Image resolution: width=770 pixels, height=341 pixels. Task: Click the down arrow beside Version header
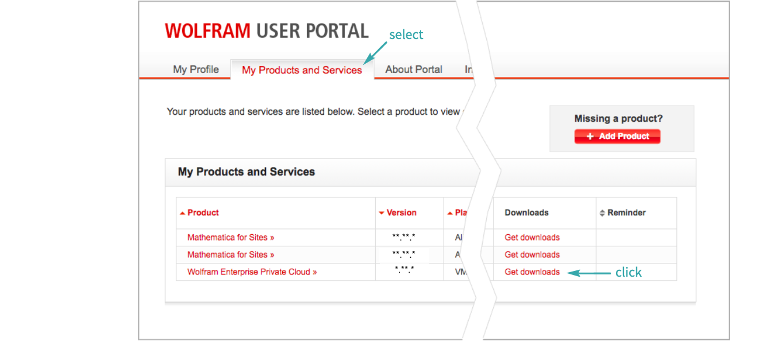(x=382, y=213)
